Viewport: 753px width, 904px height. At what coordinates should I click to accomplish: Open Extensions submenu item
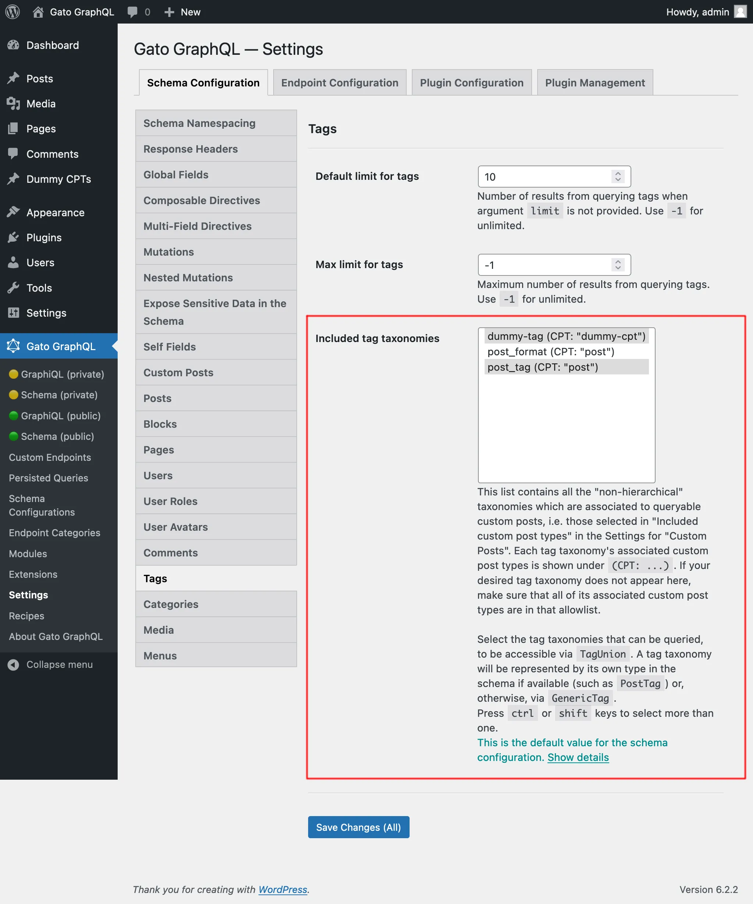click(33, 574)
